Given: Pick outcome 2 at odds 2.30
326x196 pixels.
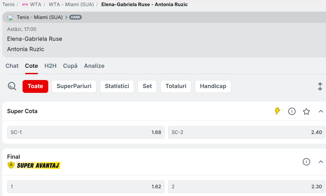Looking at the screenshot, I should 247,187.
